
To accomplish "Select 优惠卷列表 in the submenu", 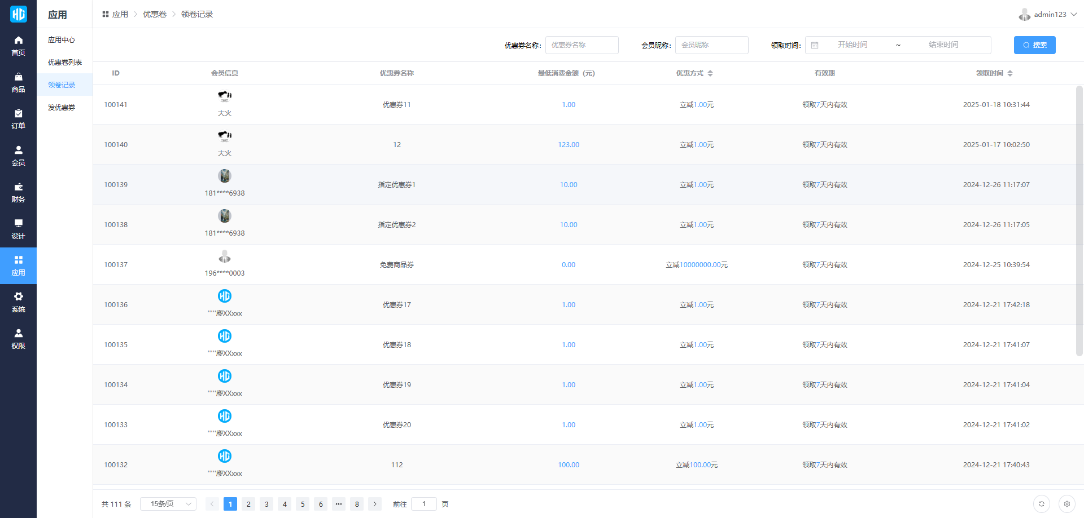I will point(65,63).
